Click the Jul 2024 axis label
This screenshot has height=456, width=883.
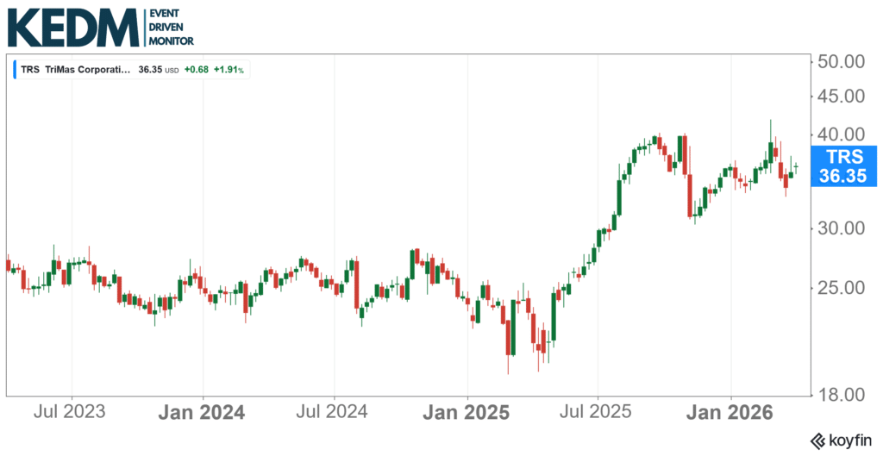point(335,411)
